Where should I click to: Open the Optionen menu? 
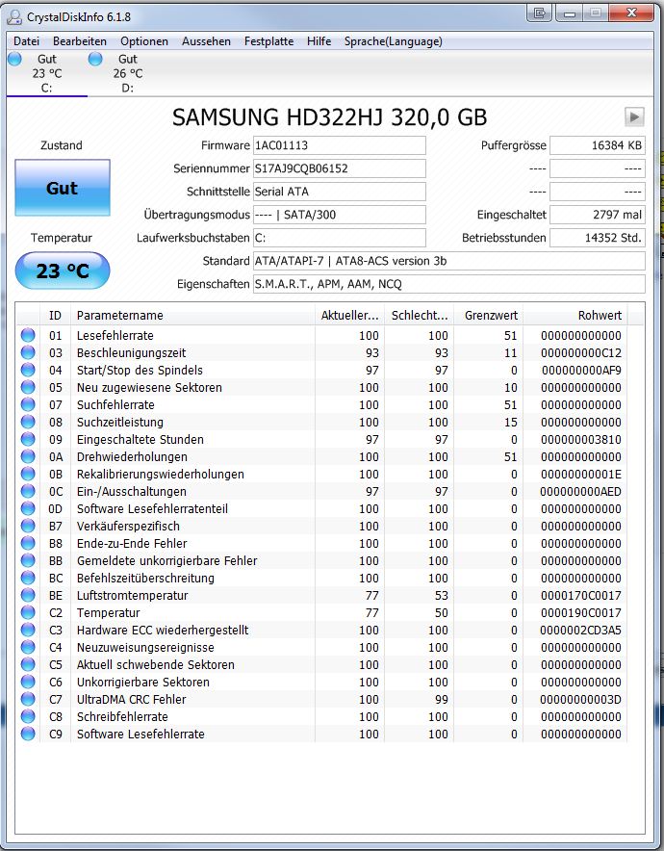tap(144, 41)
